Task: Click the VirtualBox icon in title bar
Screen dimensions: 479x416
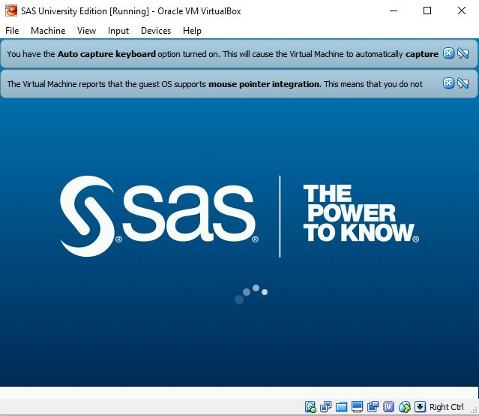Action: click(11, 11)
